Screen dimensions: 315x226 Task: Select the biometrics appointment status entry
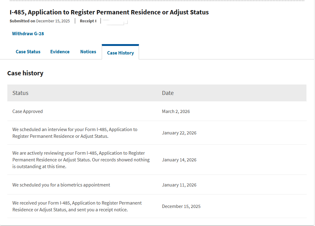(x=61, y=185)
